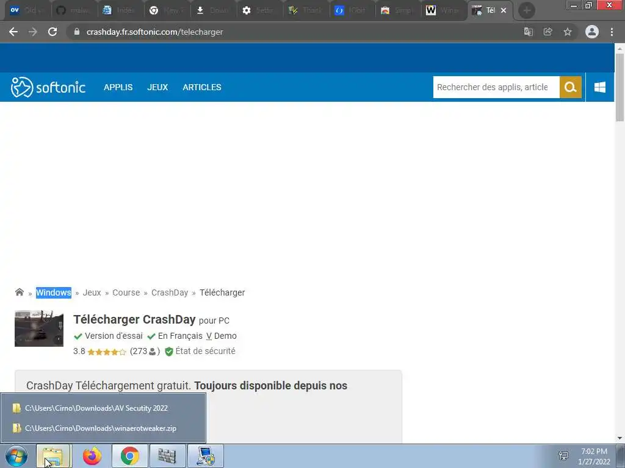Click the (273) reviews count
The height and width of the screenshot is (468, 625).
click(x=145, y=352)
